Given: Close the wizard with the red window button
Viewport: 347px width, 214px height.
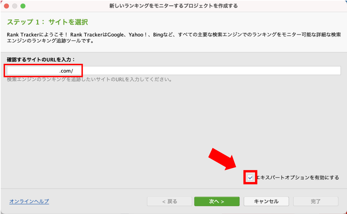Looking at the screenshot, I should (x=6, y=6).
